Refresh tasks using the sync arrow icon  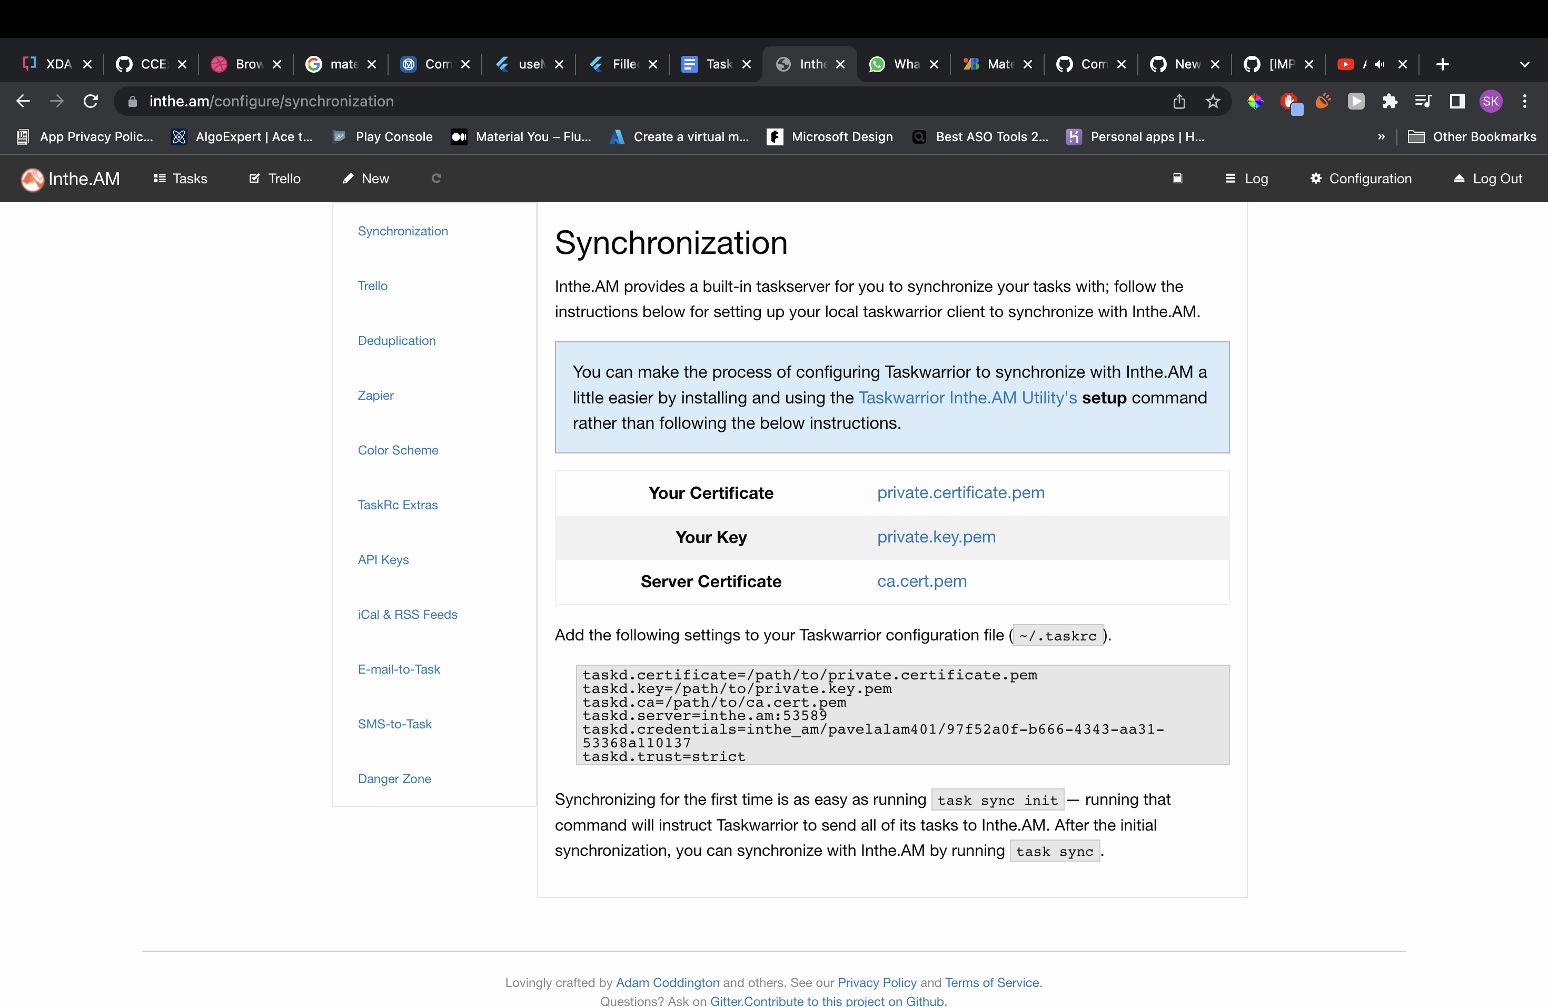(436, 178)
